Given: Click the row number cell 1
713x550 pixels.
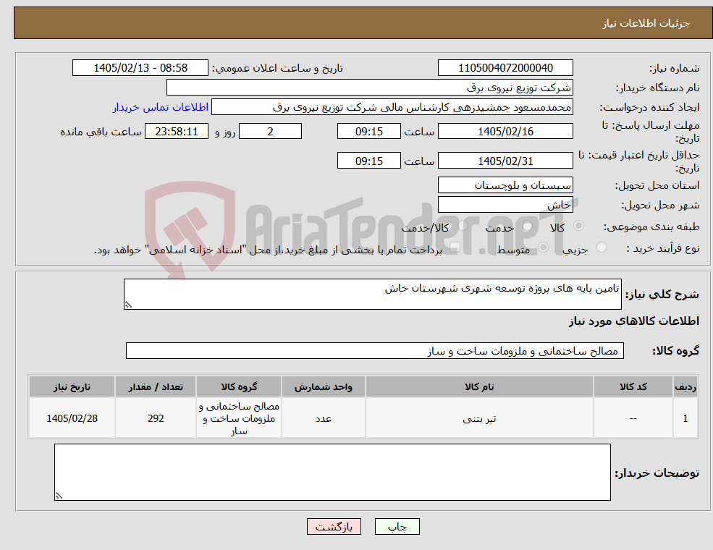Looking at the screenshot, I should (685, 418).
